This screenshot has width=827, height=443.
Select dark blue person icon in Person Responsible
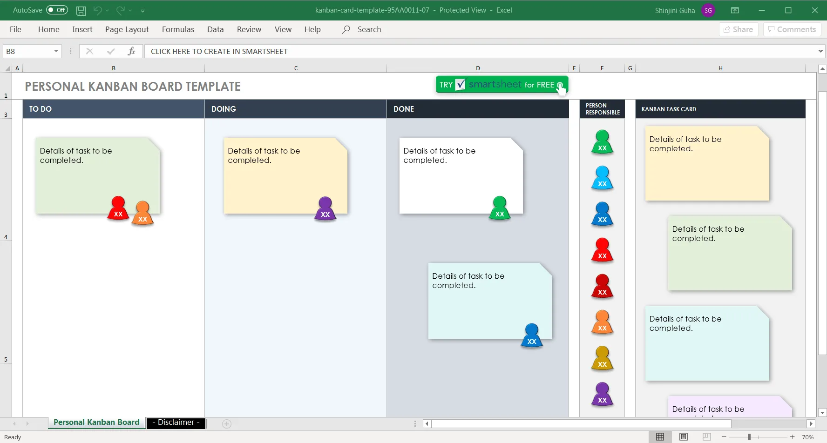tap(602, 214)
